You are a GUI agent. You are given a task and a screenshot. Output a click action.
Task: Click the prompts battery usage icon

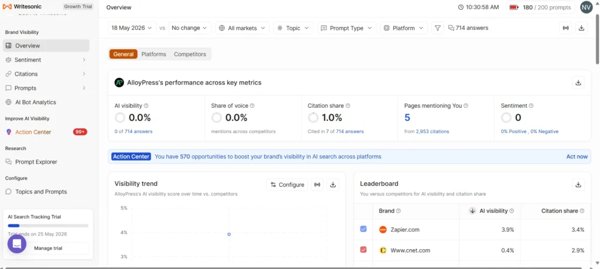tap(514, 7)
